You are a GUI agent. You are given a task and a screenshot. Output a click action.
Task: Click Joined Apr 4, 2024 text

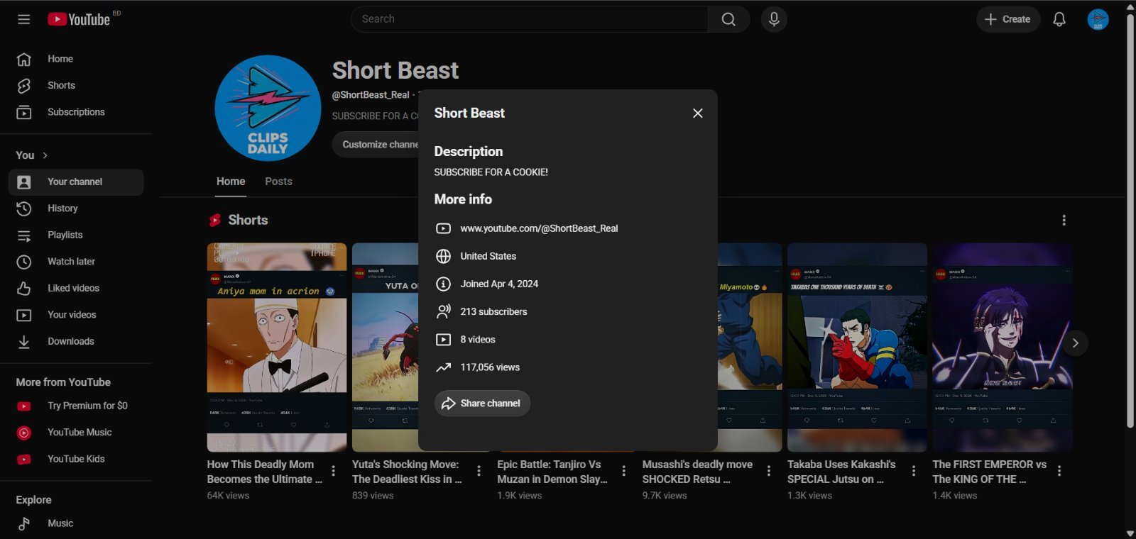coord(499,284)
